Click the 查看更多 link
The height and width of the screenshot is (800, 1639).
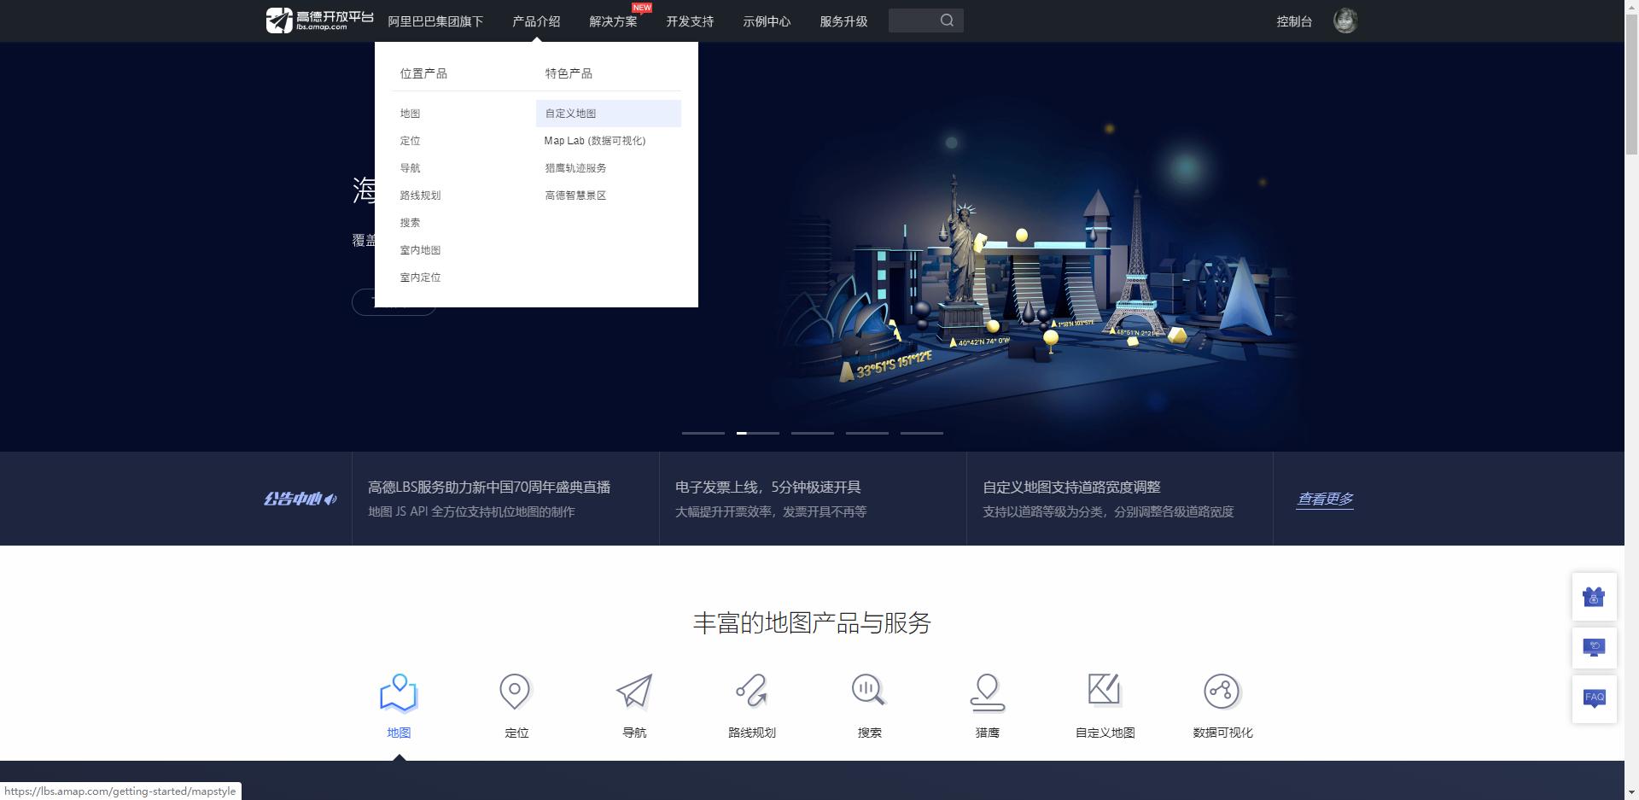(1324, 499)
